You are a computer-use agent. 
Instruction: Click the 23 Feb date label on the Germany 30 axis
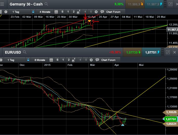point(15,17)
